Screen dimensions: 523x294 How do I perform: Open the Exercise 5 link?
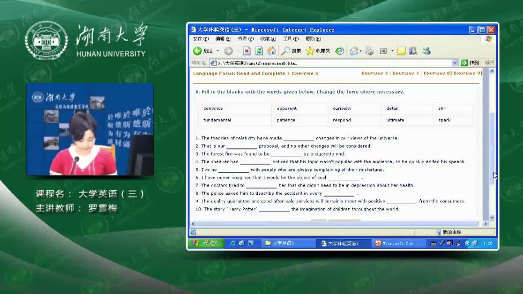[x=375, y=73]
